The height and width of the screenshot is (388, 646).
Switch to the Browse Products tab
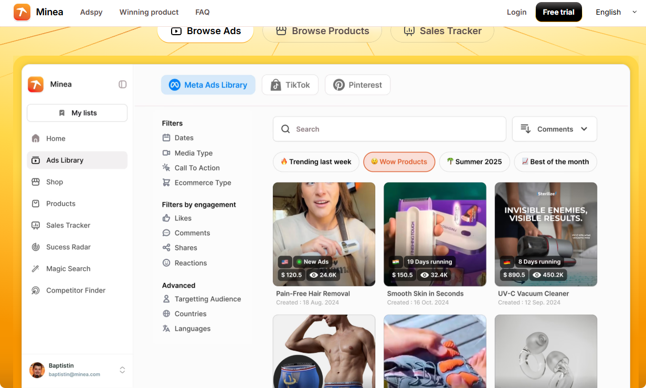322,31
